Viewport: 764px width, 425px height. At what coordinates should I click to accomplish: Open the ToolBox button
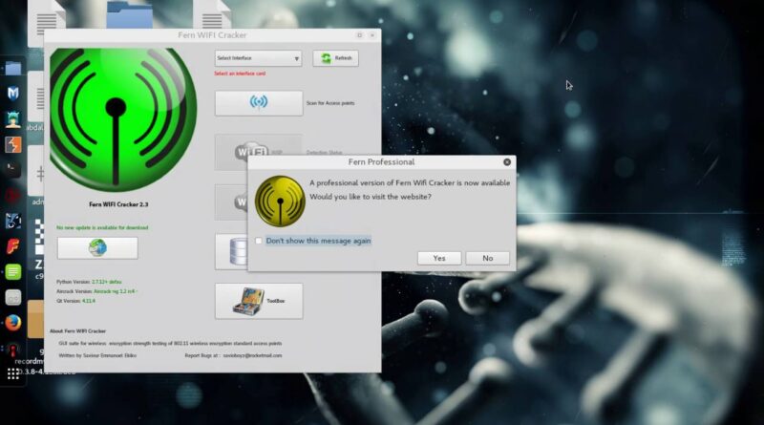tap(259, 301)
